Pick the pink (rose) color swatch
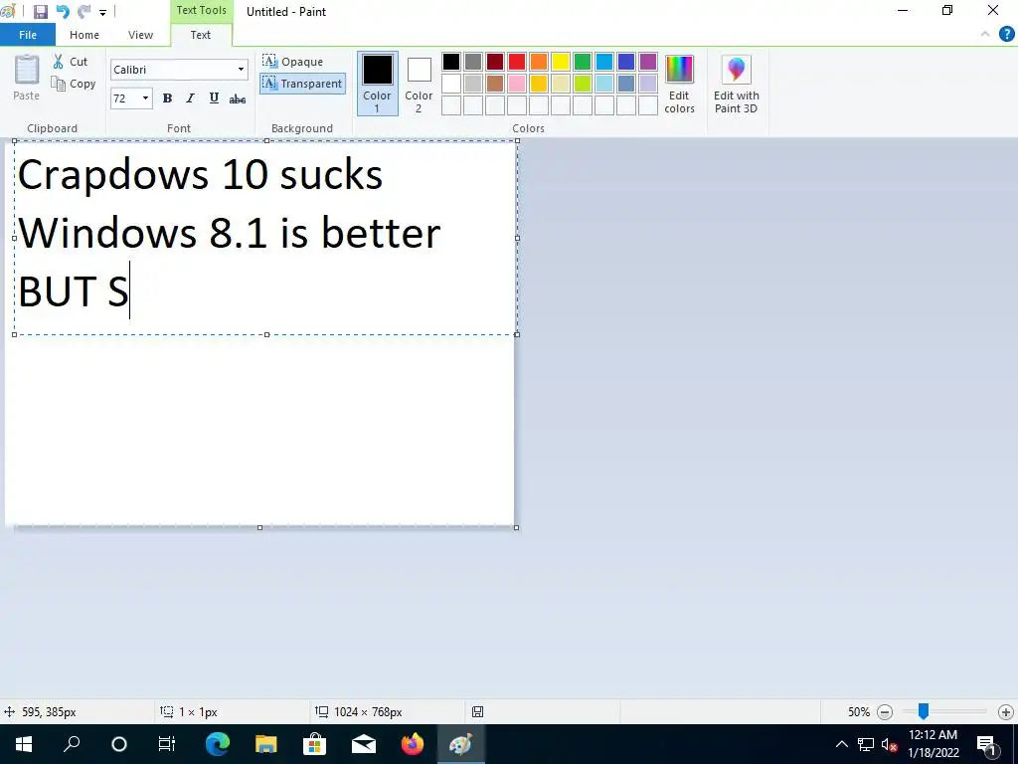1018x764 pixels. point(517,84)
